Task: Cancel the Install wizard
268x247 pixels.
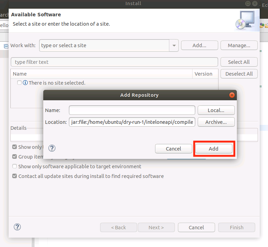Action: tap(196, 228)
